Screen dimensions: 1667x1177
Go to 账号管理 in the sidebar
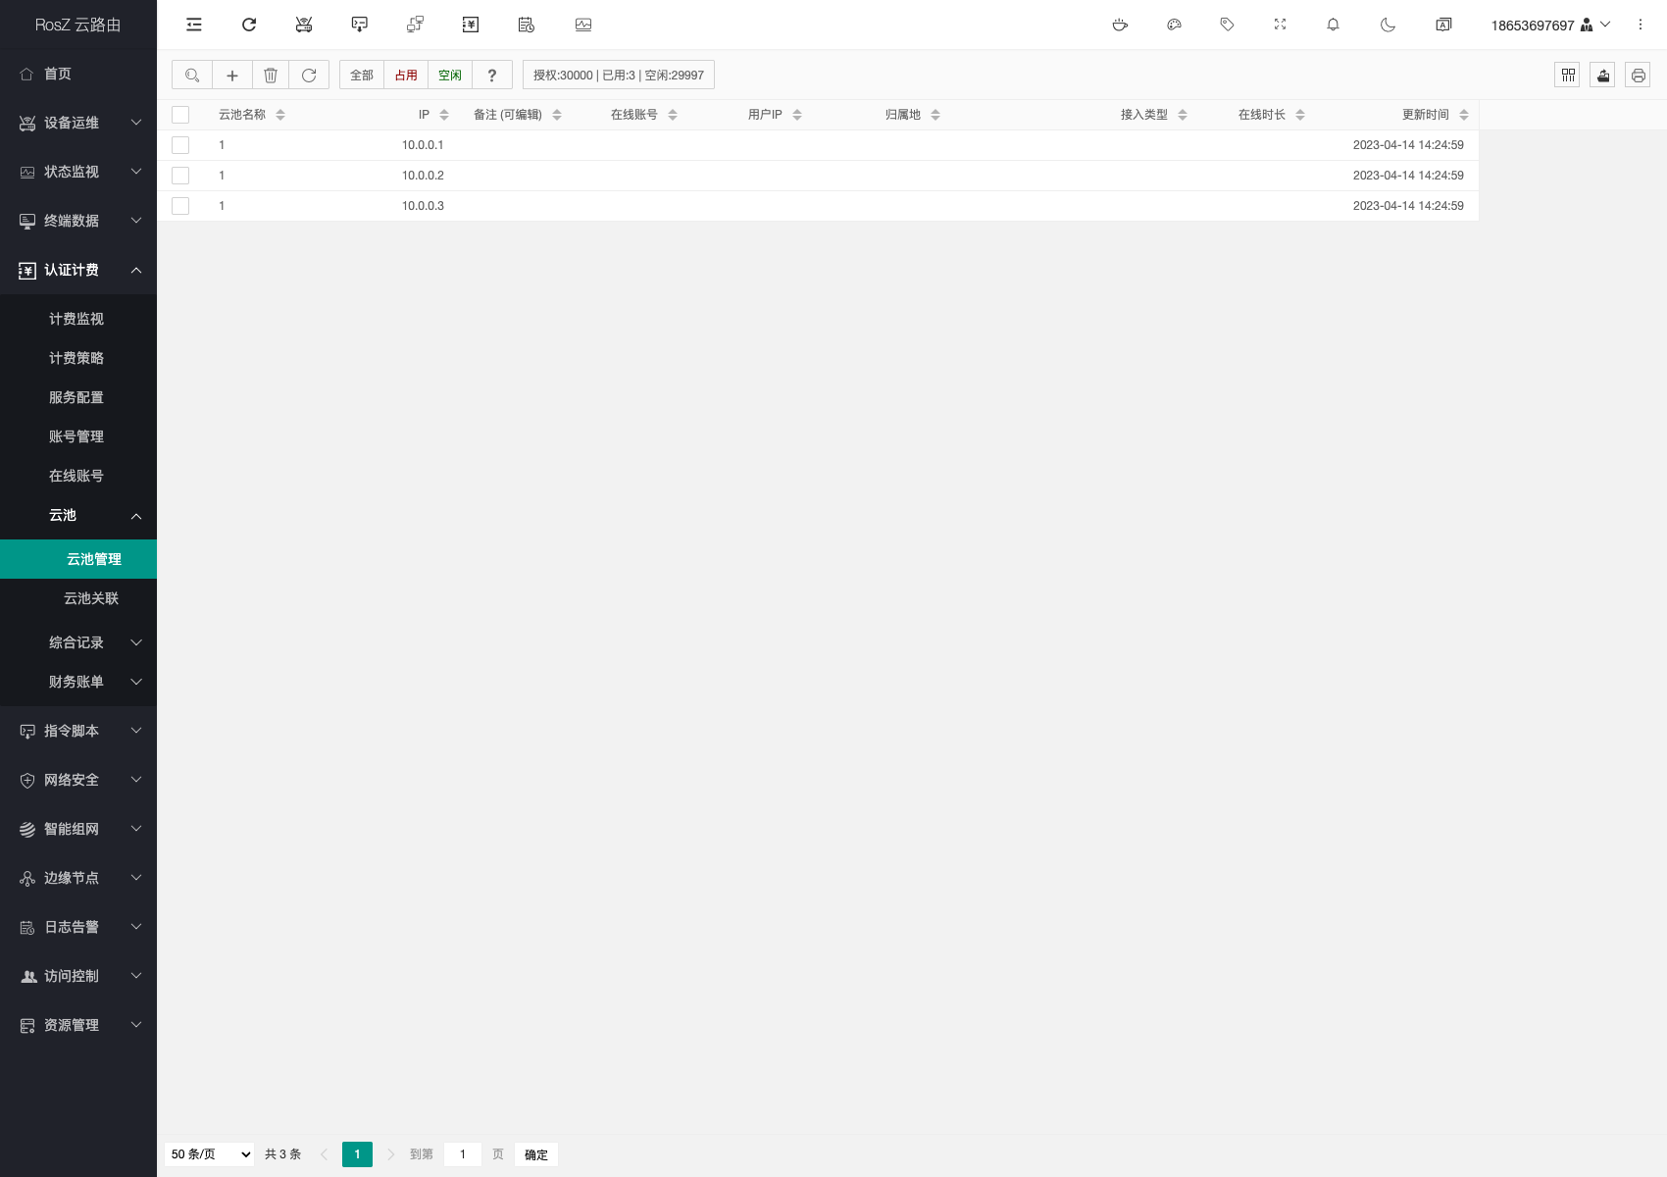point(76,436)
